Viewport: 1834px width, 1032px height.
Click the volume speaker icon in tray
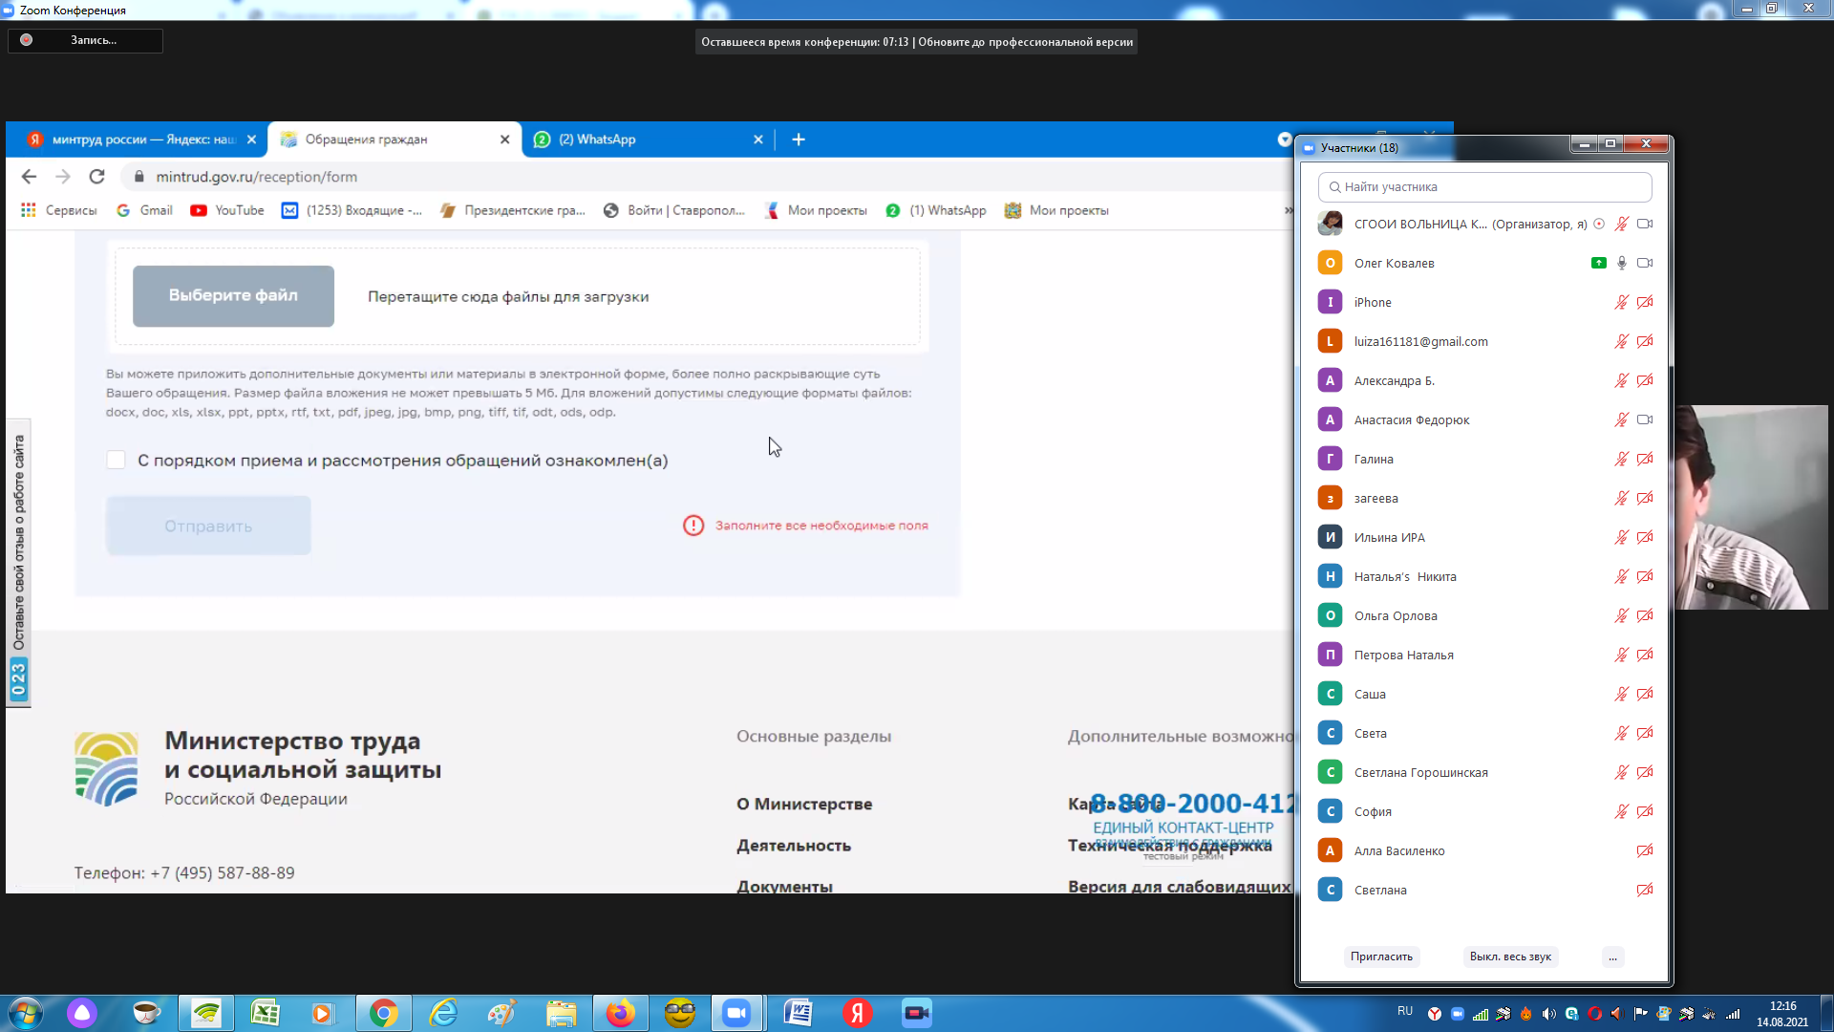click(x=1549, y=1014)
